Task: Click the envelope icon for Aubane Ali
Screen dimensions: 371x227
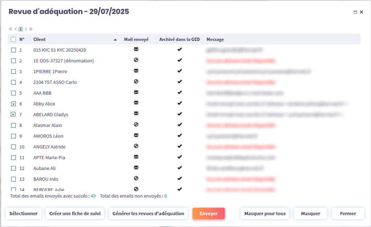Action: point(136,168)
